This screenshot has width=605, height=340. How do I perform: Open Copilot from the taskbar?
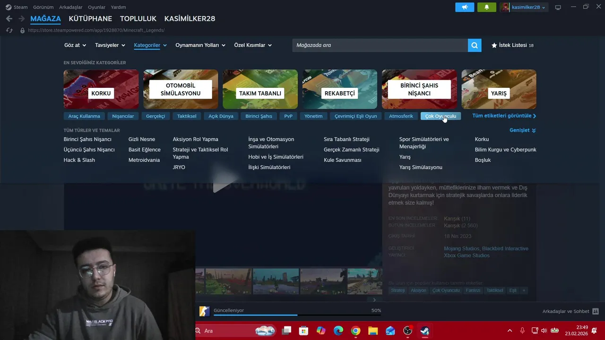[321, 331]
